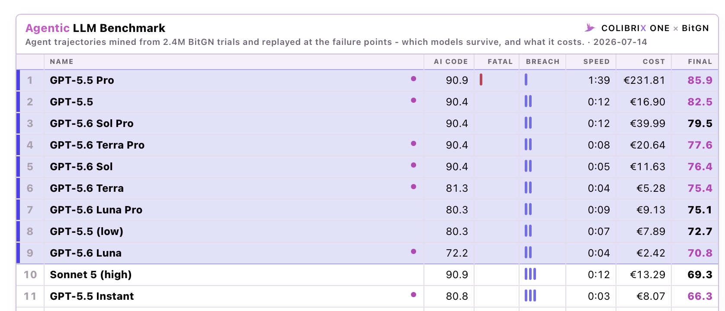The height and width of the screenshot is (311, 725).
Task: Click the 1:39 speed value
Action: pos(599,80)
